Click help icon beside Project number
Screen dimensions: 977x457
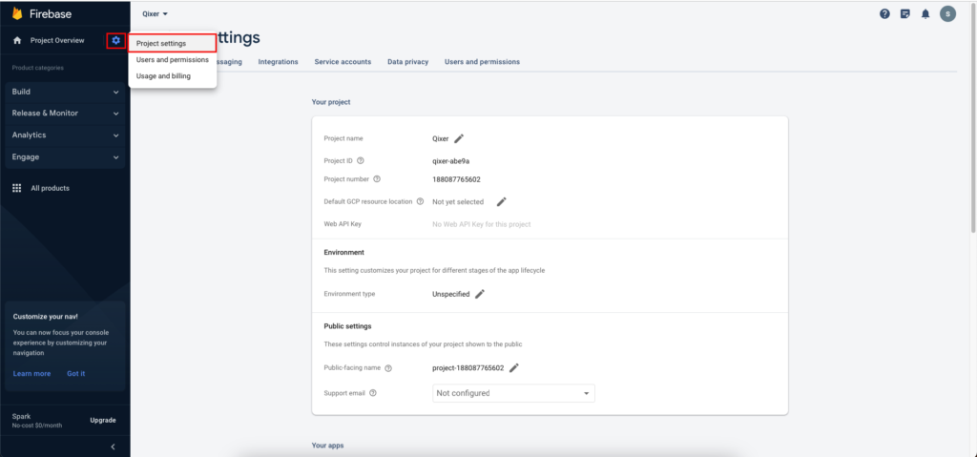pyautogui.click(x=376, y=179)
